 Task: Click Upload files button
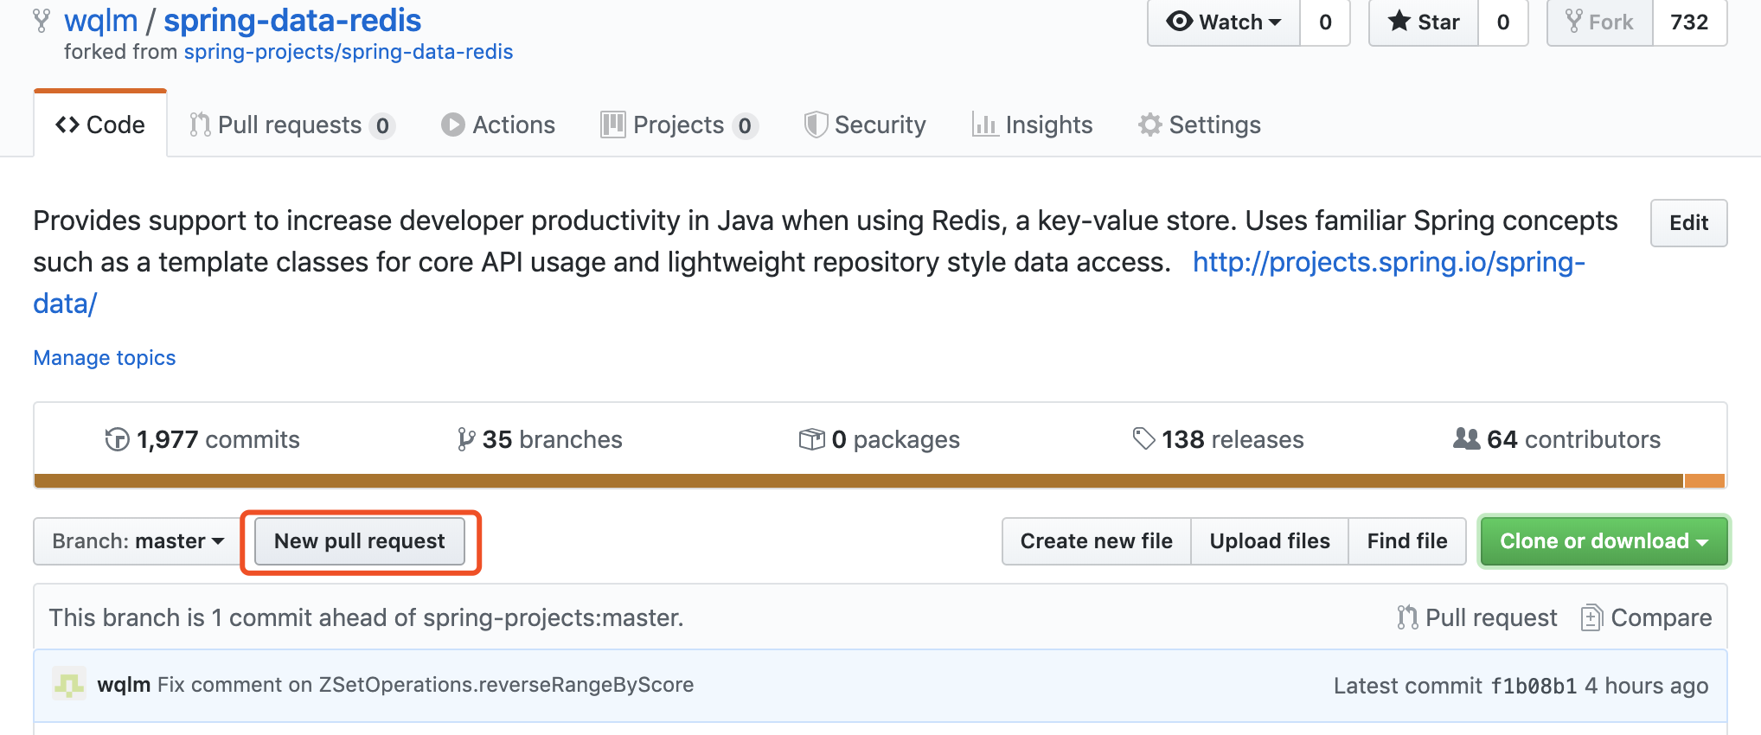(1270, 541)
